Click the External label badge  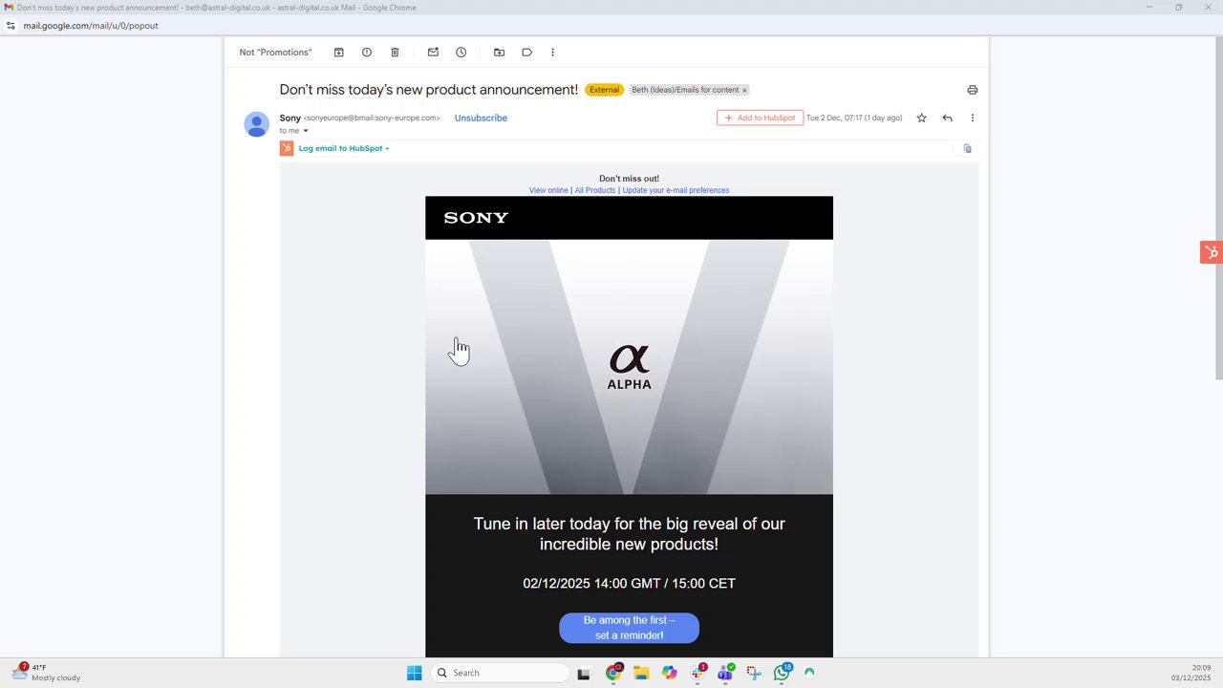604,90
